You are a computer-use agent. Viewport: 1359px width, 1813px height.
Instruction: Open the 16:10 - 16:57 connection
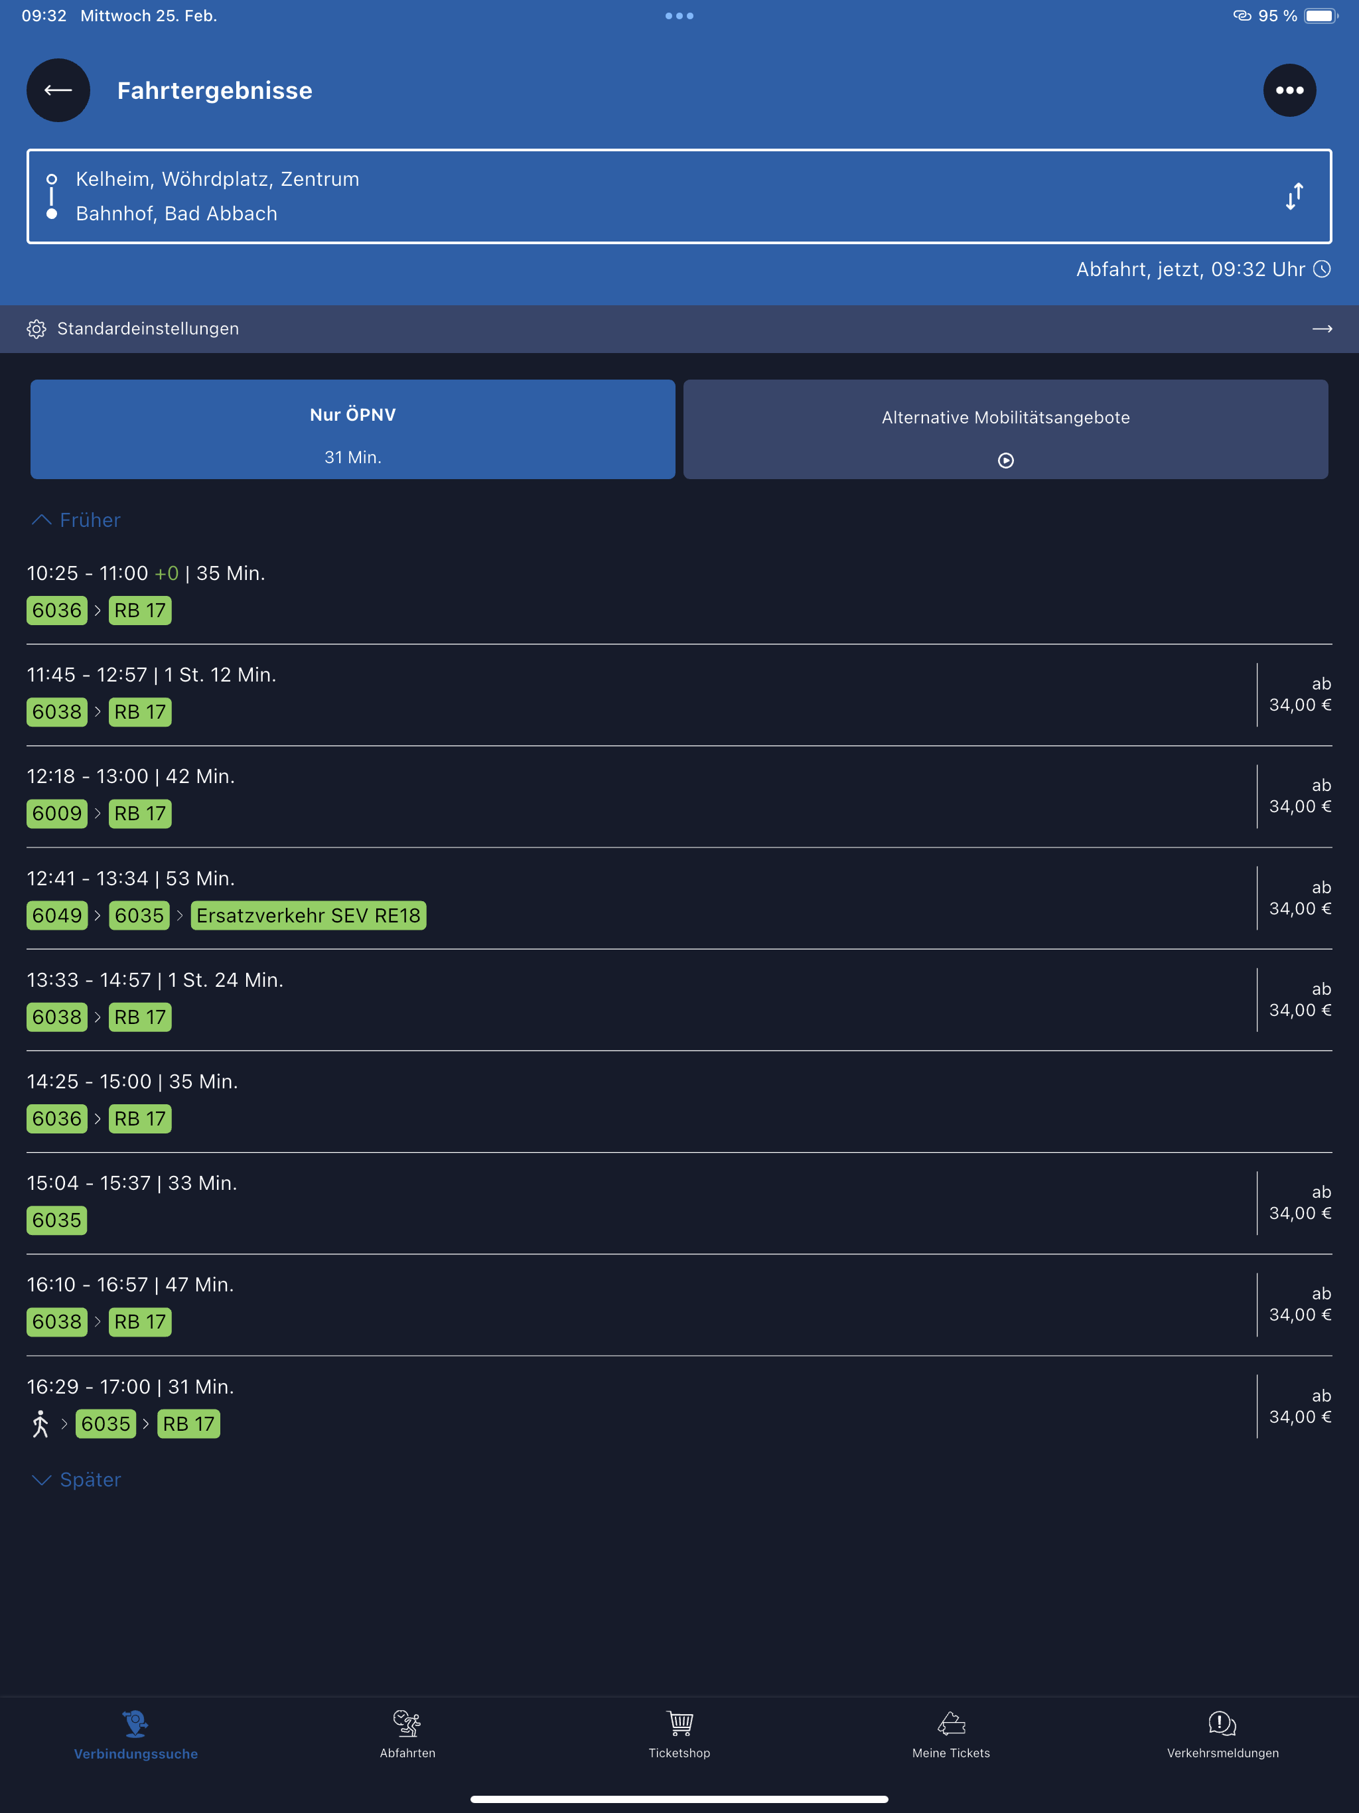coord(679,1304)
